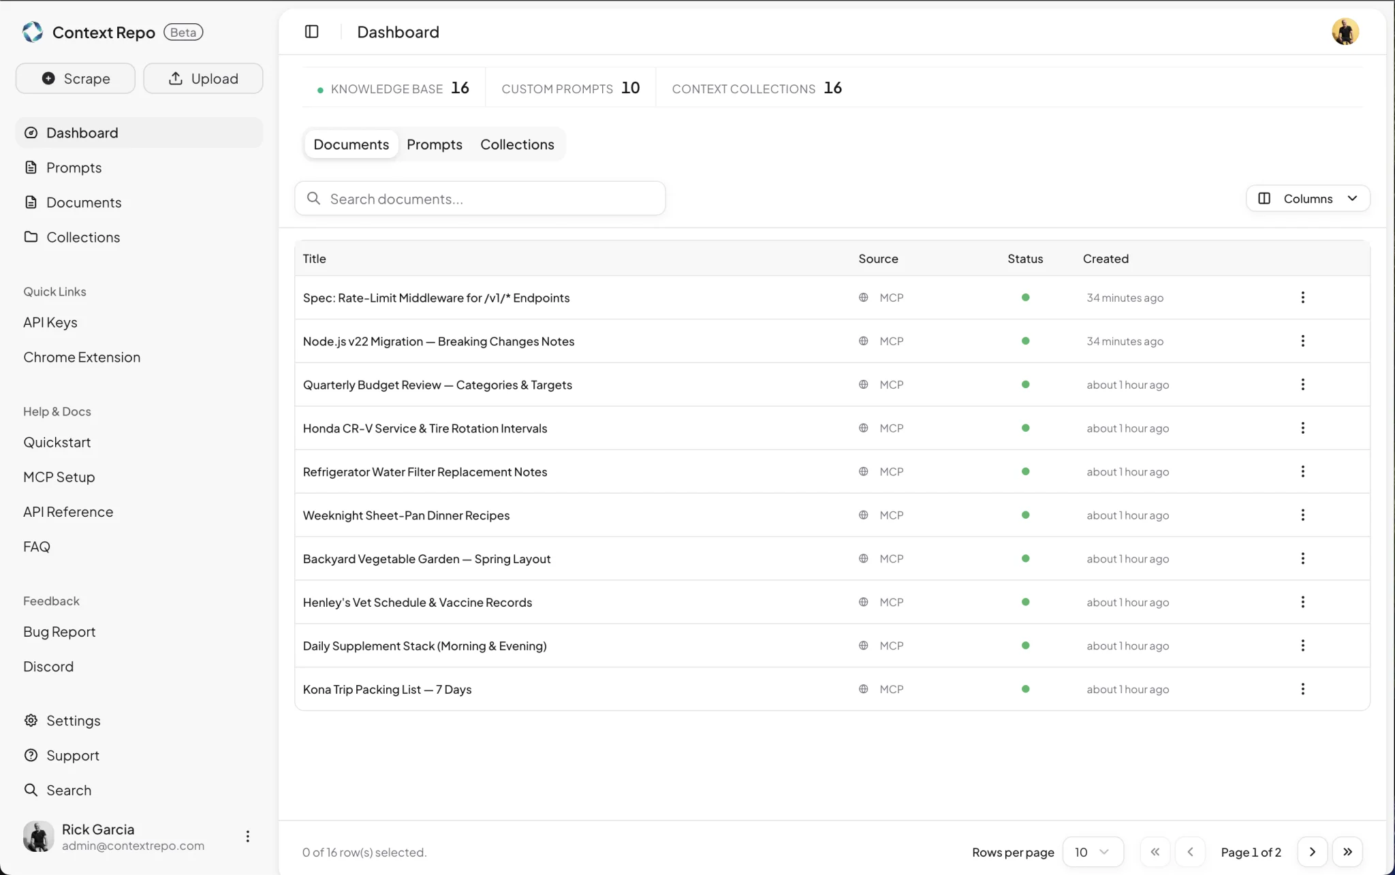1395x875 pixels.
Task: Switch to the Collections tab
Action: 517,144
